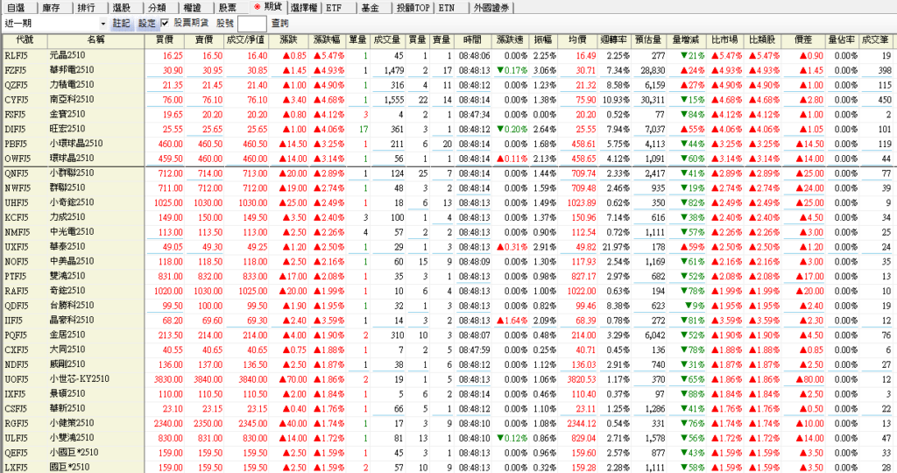Open the 選擇權 tab
This screenshot has height=473, width=897.
[301, 7]
